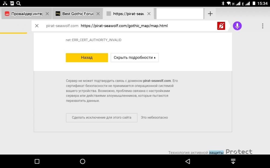Activate the purple microphone voice search
The image size is (270, 168).
pos(237,26)
